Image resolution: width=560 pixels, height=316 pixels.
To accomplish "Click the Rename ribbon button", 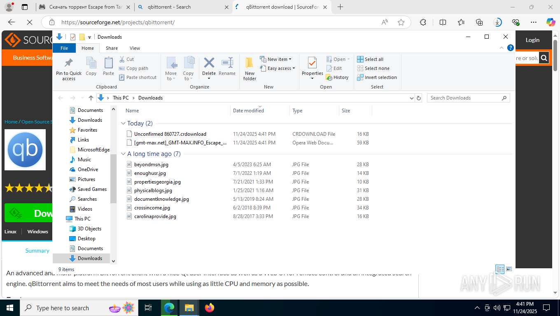I will click(227, 66).
